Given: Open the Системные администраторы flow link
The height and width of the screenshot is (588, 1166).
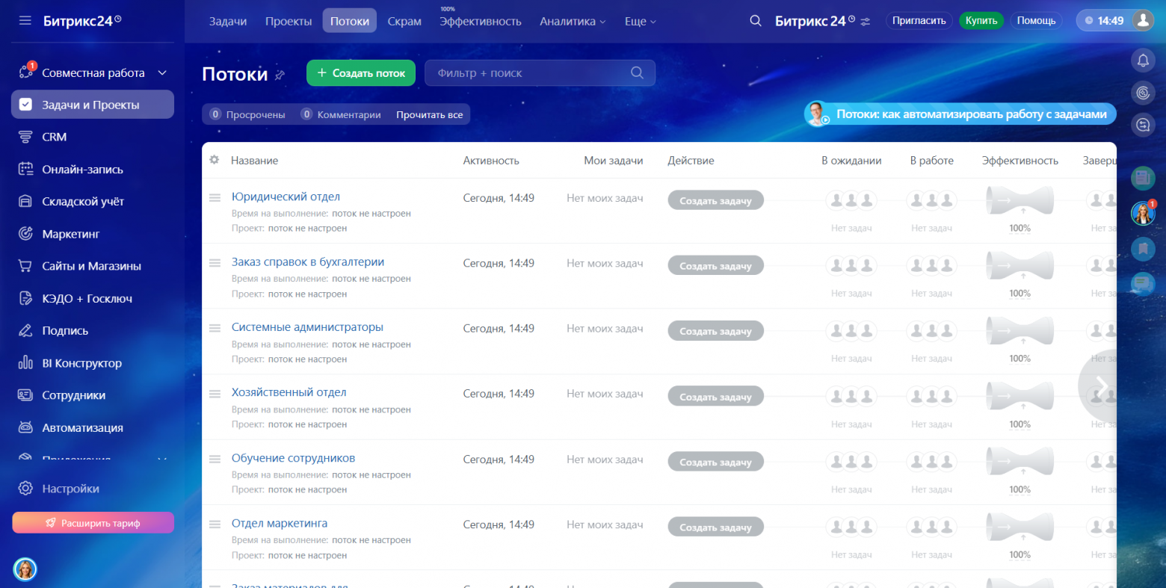Looking at the screenshot, I should (307, 327).
